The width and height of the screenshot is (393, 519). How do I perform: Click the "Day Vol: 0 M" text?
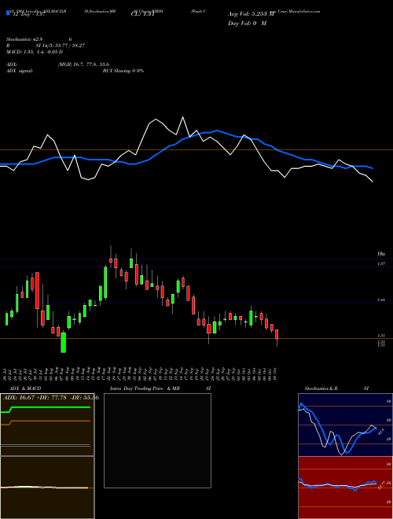pos(247,24)
